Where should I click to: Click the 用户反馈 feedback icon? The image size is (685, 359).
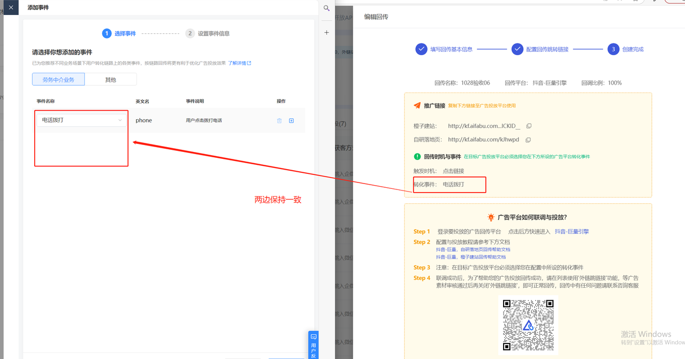tap(314, 345)
